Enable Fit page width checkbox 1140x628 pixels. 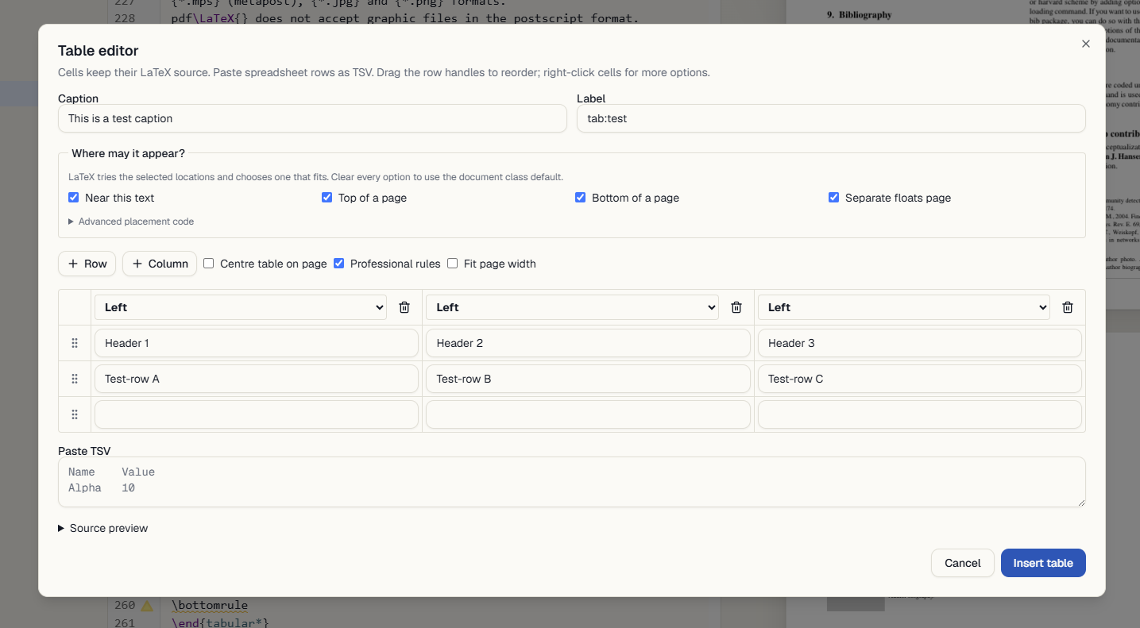(x=453, y=264)
